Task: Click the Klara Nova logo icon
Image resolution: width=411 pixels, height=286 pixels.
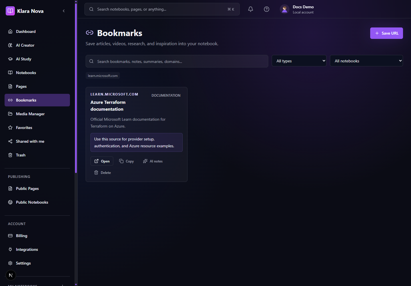Action: 10,11
